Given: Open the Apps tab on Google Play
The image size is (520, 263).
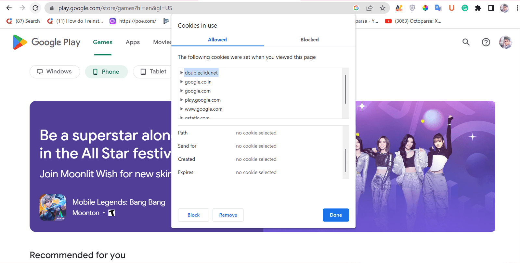Looking at the screenshot, I should coord(133,42).
